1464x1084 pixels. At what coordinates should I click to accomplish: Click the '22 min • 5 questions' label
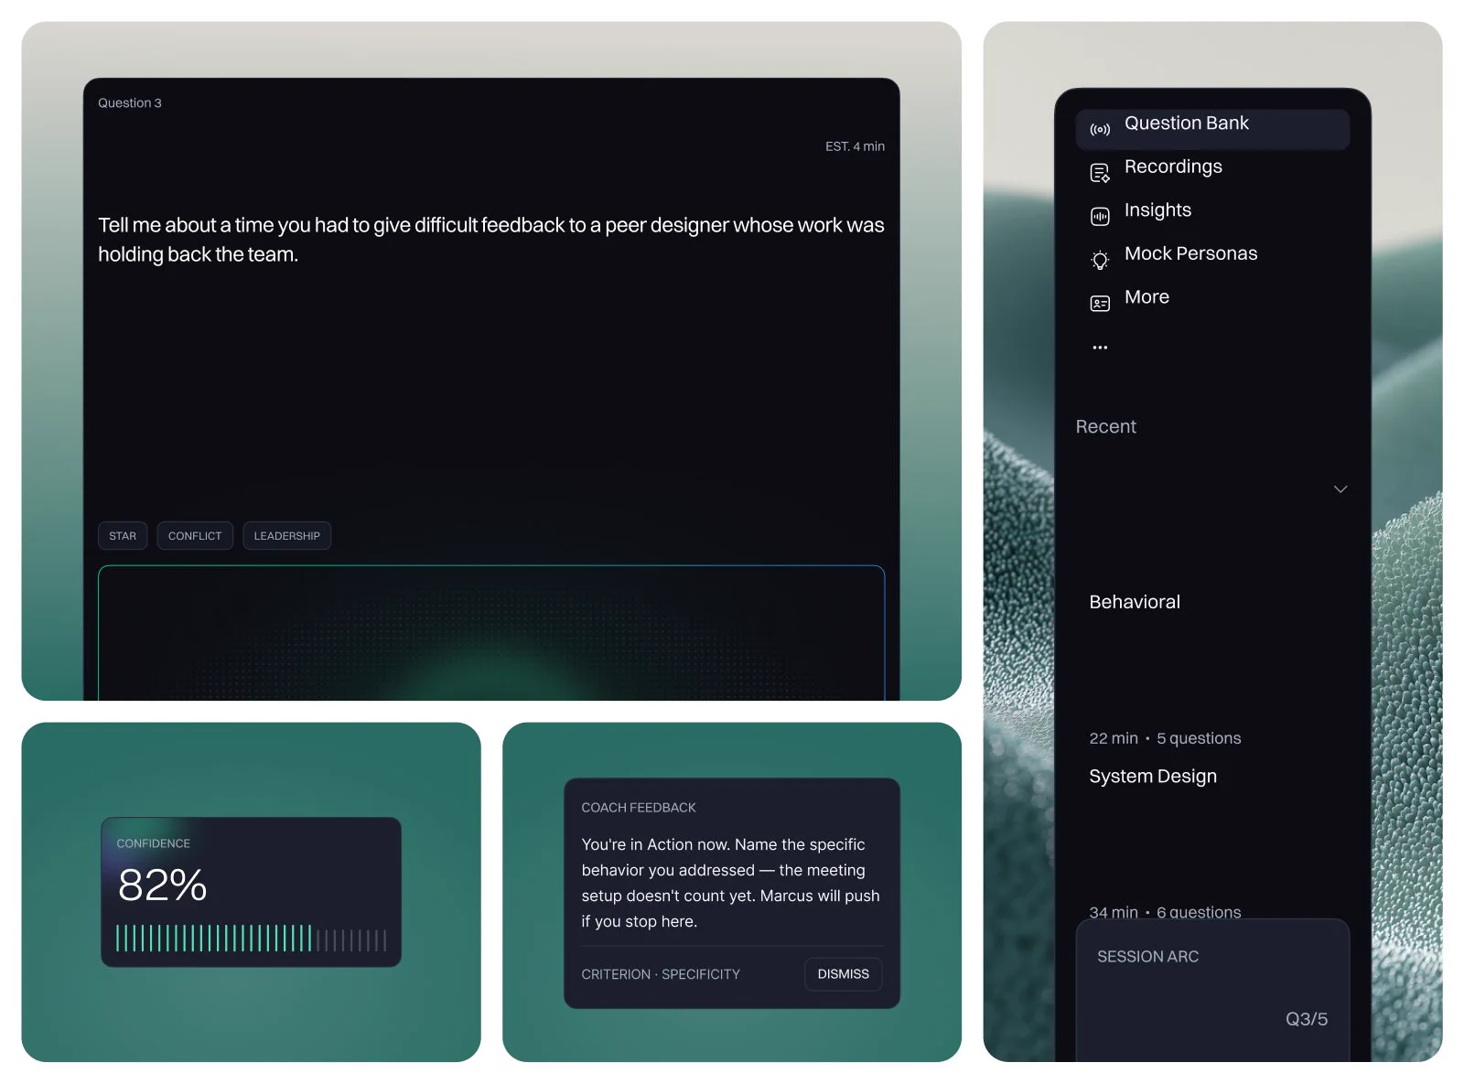1165,738
